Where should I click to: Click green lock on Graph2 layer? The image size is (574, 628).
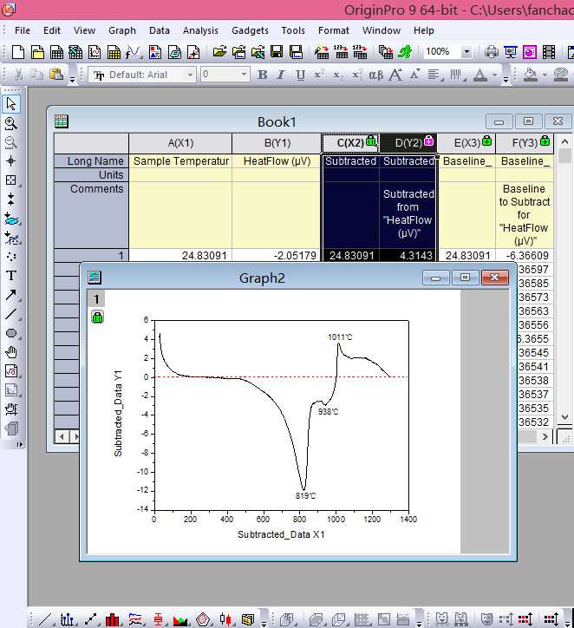[x=97, y=317]
